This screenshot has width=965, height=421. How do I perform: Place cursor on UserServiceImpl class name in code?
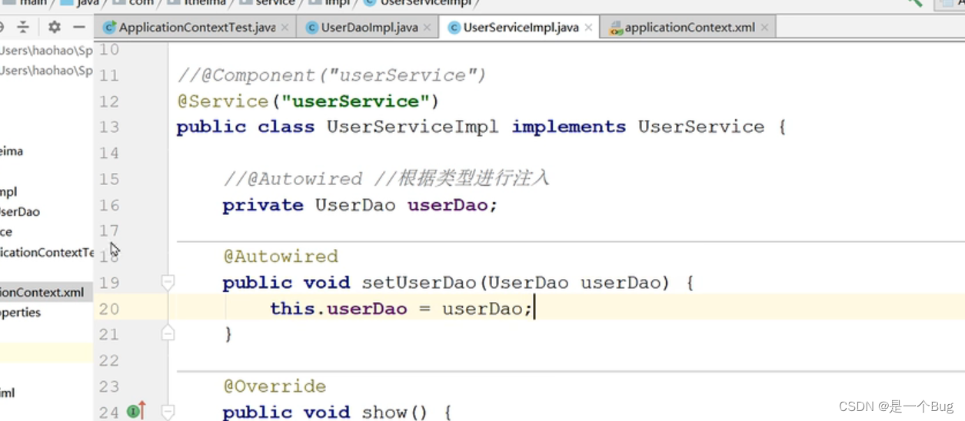(x=413, y=127)
